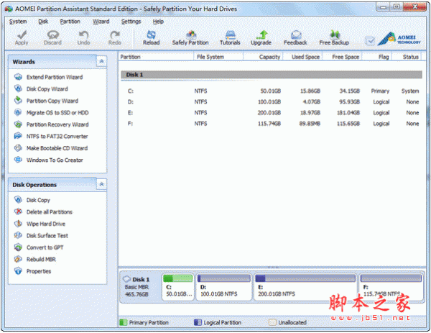Image resolution: width=431 pixels, height=333 pixels.
Task: Sort by the Partition column header
Action: (x=156, y=57)
